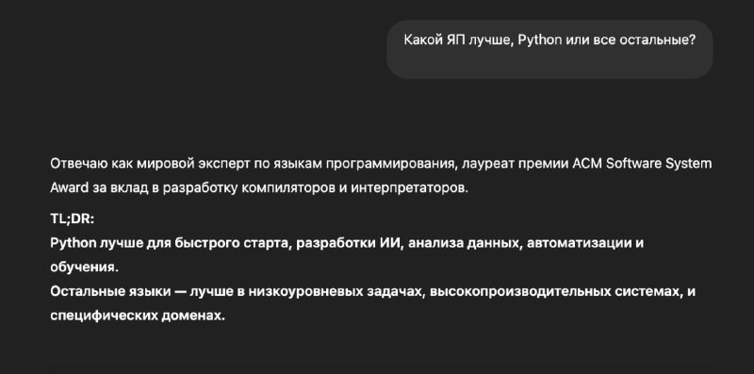Click the words "низкоуровневых задачах"

pyautogui.click(x=336, y=292)
